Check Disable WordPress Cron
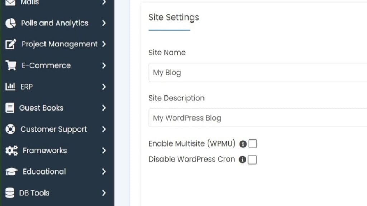The height and width of the screenshot is (206, 367). coord(253,160)
